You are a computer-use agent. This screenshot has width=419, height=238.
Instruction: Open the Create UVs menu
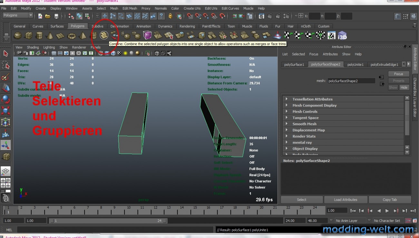pyautogui.click(x=192, y=8)
